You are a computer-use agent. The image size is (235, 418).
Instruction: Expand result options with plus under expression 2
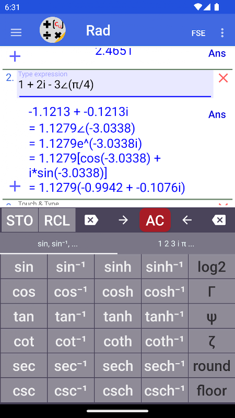15,187
